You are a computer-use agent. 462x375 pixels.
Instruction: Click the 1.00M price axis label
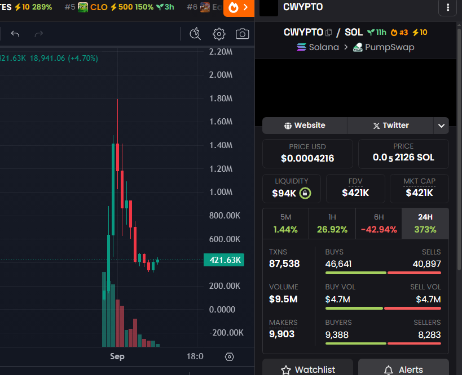coord(221,192)
